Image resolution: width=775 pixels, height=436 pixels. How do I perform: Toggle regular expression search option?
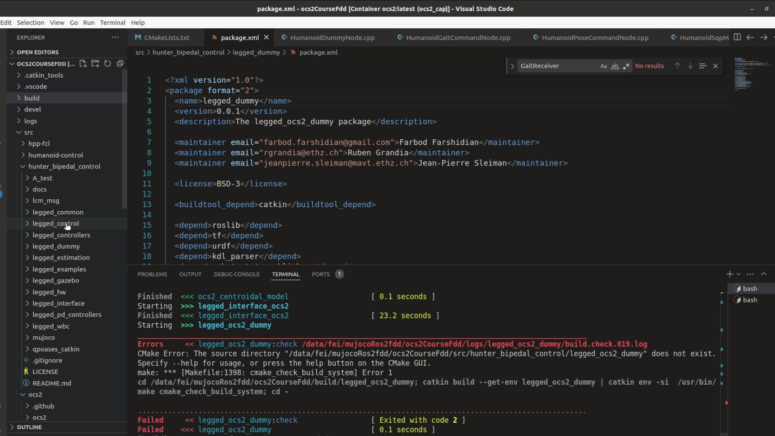click(626, 66)
